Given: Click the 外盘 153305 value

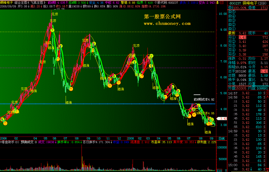Looking at the screenshot, I should 237,88.
